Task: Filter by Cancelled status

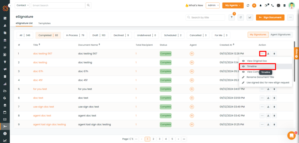Action: click(198, 35)
